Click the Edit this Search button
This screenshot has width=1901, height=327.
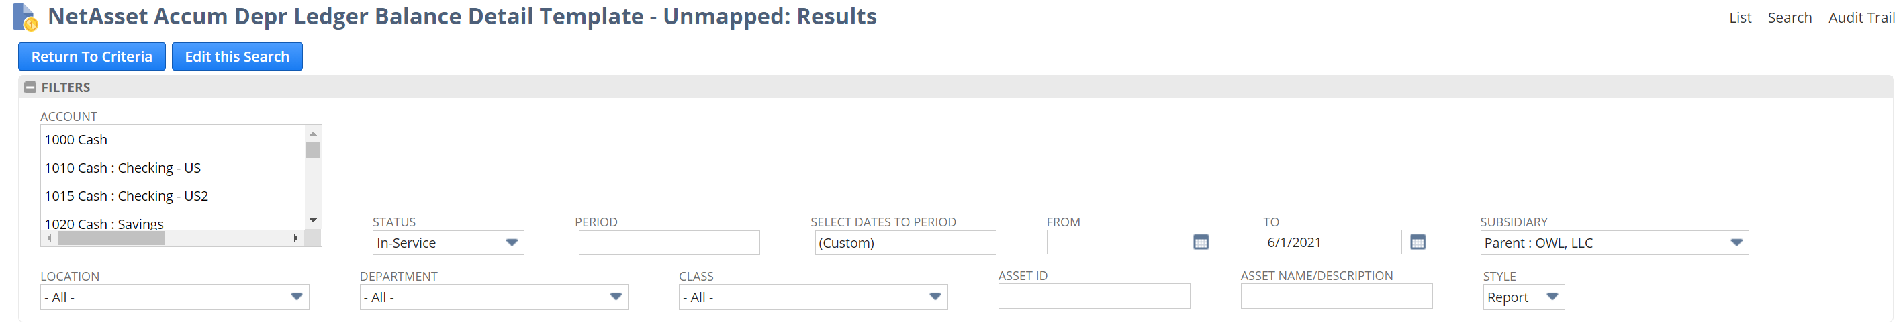(237, 57)
